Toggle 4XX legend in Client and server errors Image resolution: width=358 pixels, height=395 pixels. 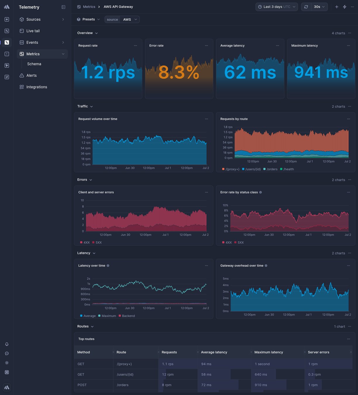(85, 243)
